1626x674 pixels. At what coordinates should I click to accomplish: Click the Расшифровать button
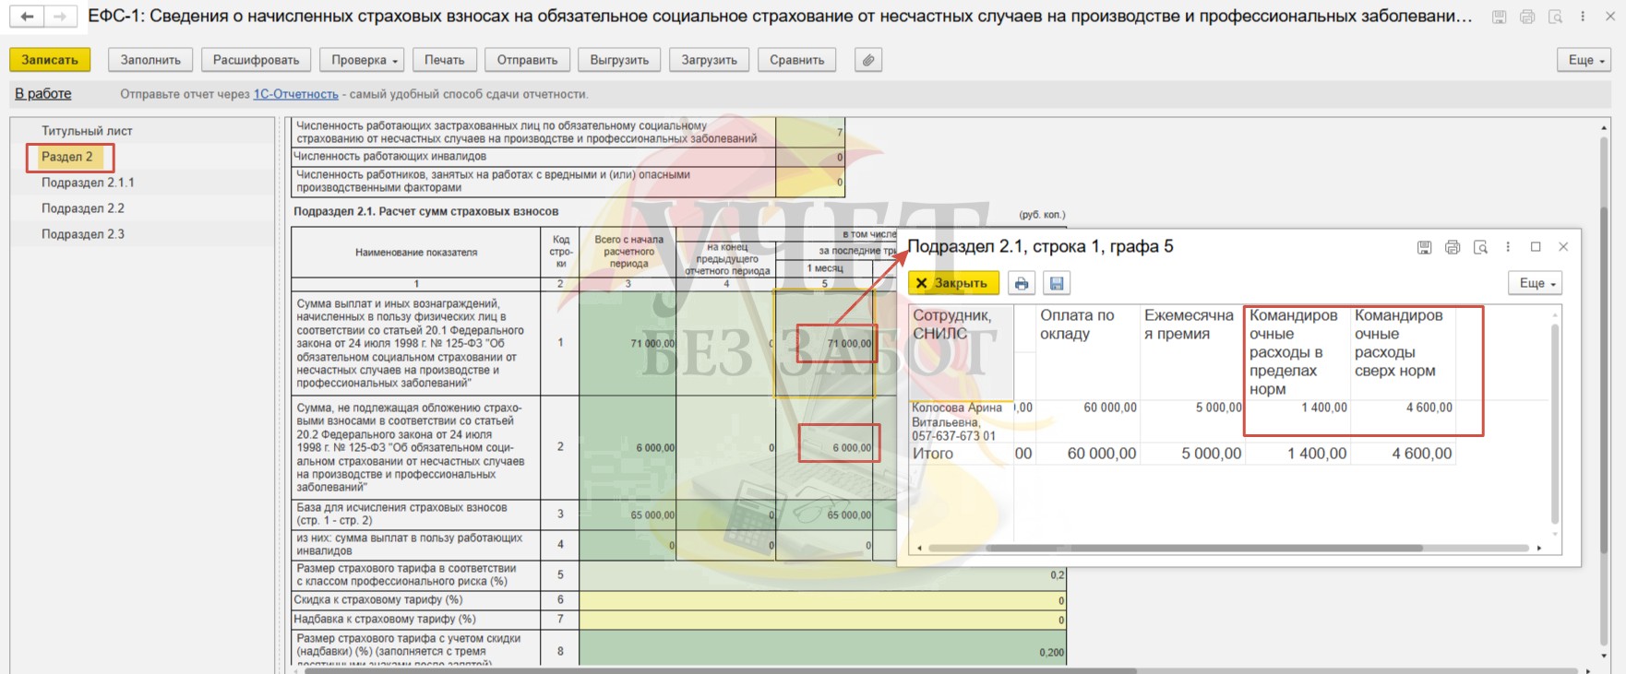(256, 60)
